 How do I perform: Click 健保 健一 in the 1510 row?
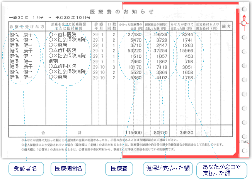[21, 56]
